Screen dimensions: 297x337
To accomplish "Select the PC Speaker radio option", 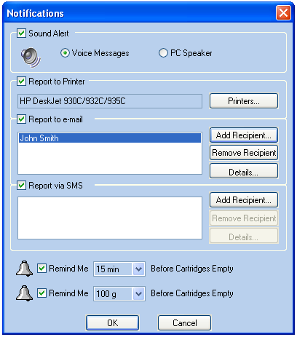I will [x=163, y=53].
